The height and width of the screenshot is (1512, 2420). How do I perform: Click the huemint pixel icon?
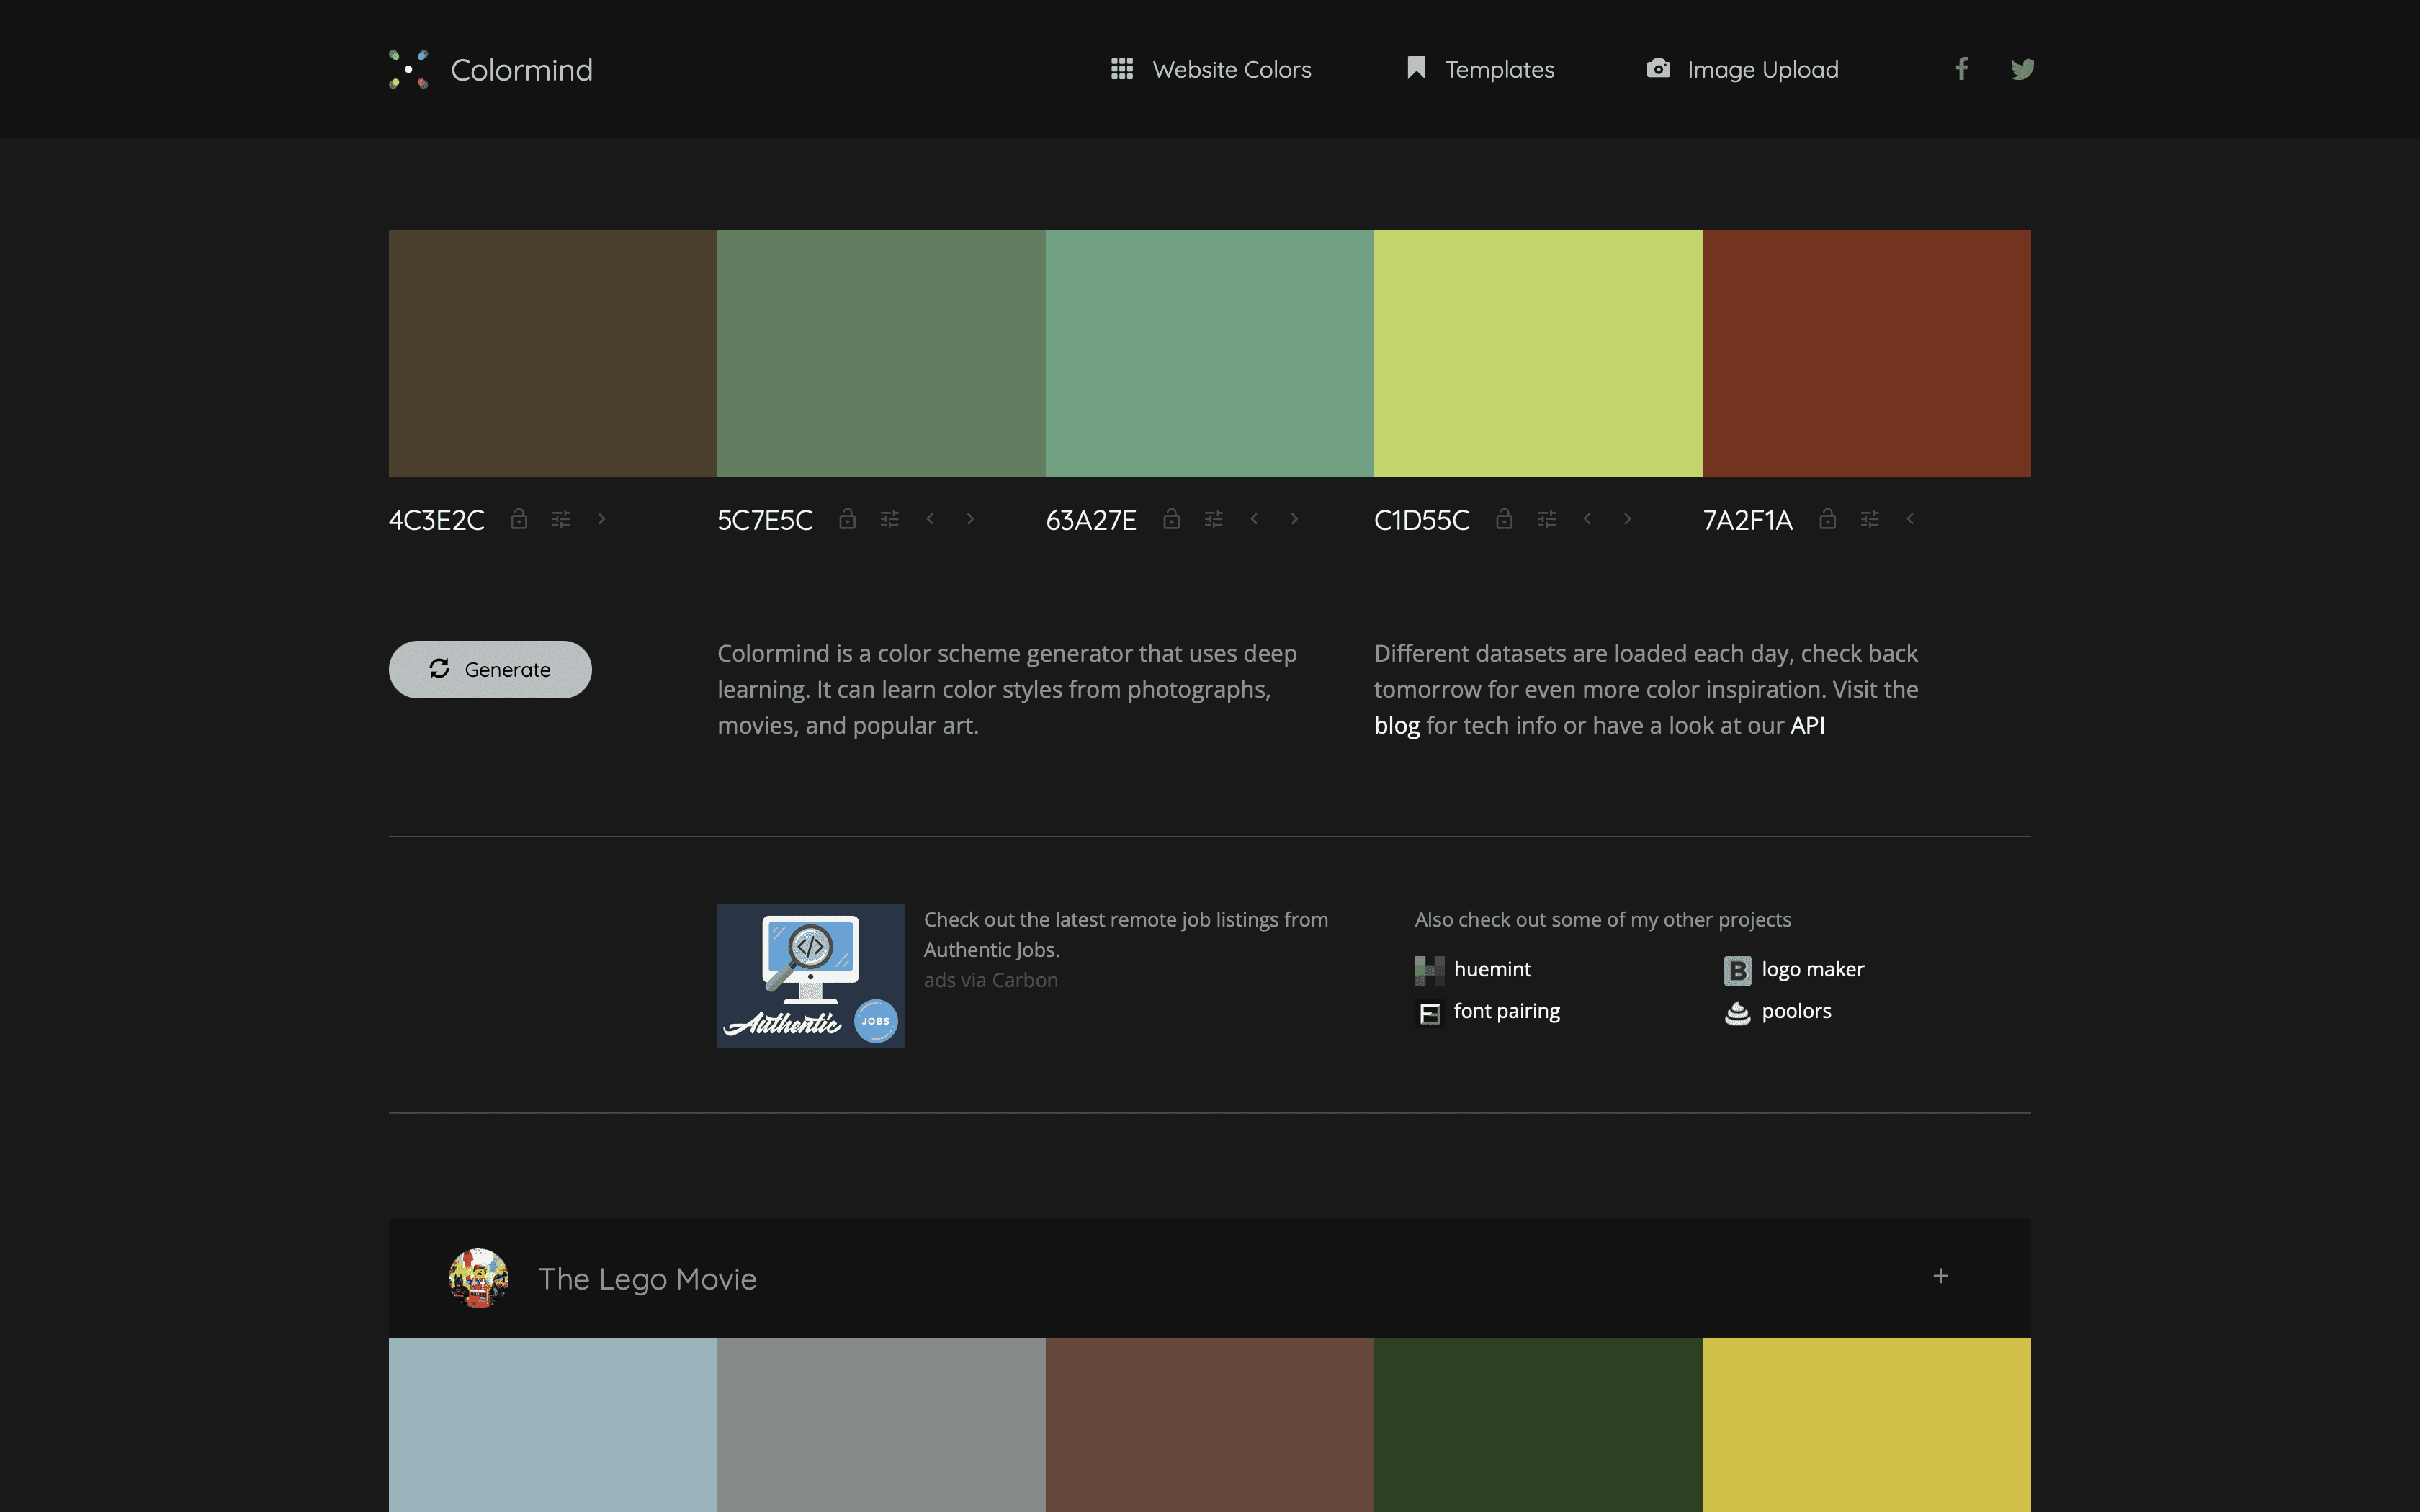point(1429,970)
